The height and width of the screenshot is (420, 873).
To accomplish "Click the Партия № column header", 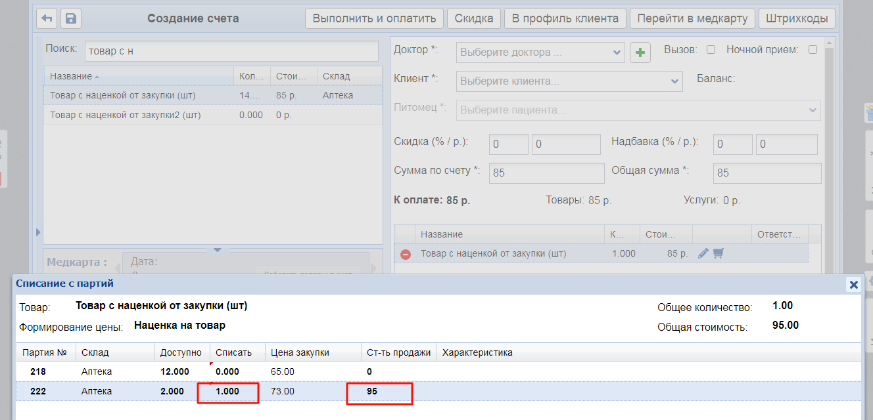I will tap(45, 352).
